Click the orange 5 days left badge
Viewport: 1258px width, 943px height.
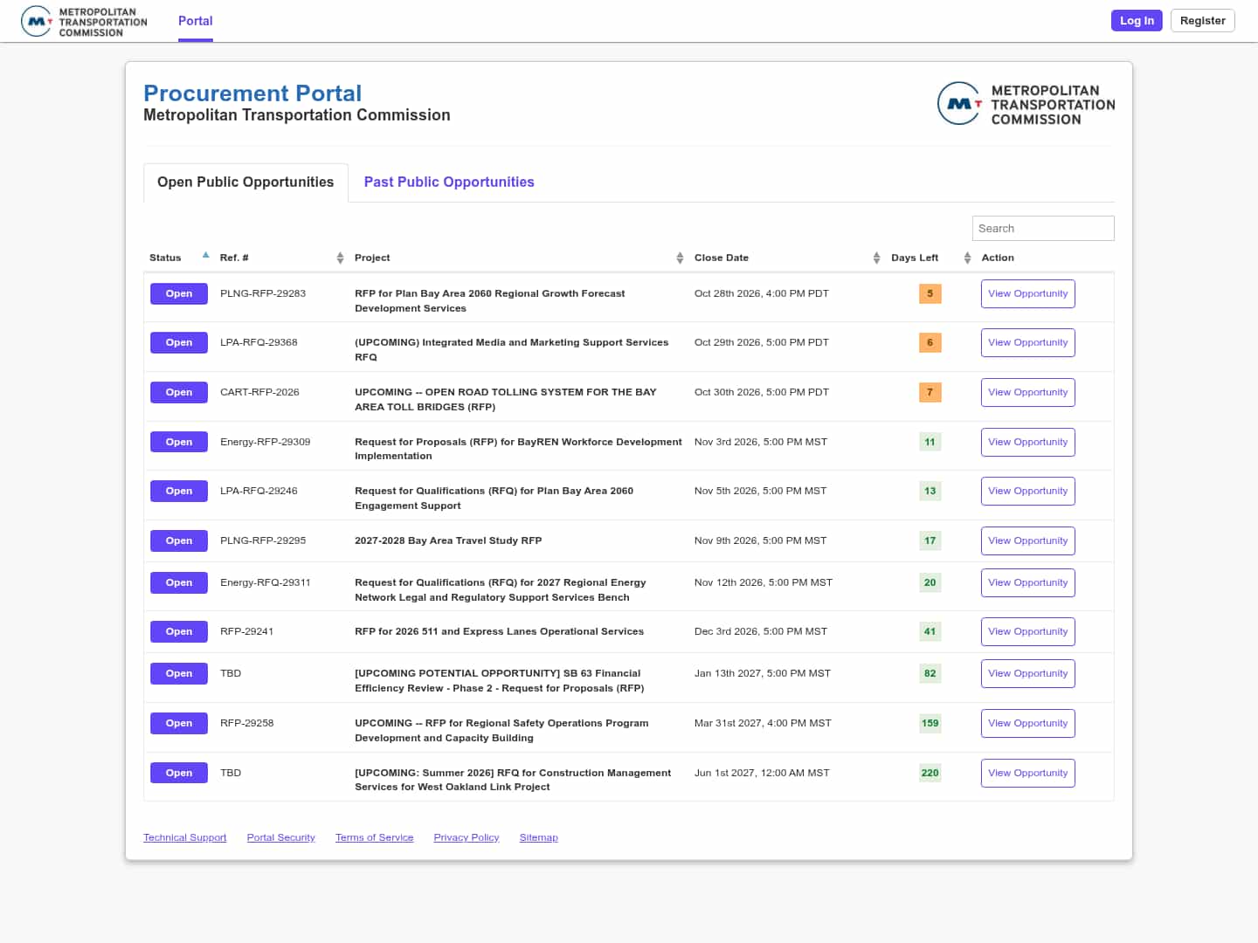click(930, 293)
